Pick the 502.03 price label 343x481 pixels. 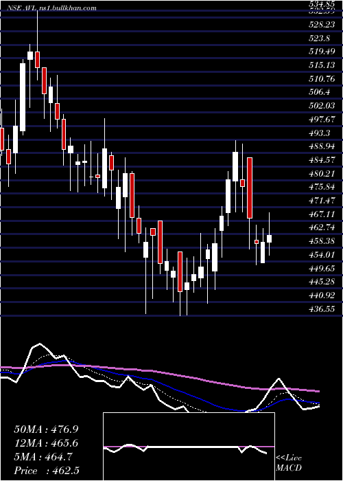[x=322, y=106]
